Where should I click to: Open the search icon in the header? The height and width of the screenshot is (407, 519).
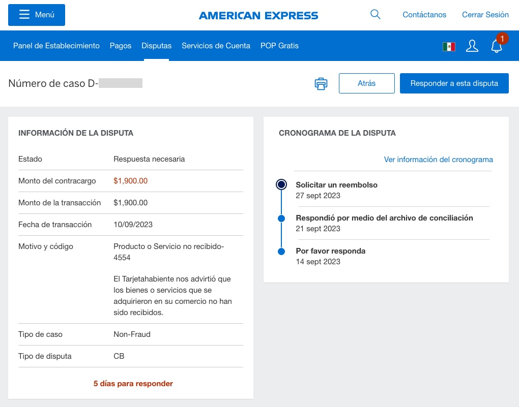coord(375,15)
